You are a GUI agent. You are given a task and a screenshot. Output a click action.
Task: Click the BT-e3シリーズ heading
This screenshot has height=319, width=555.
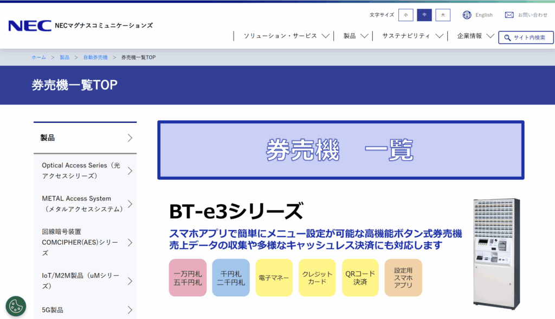[236, 211]
